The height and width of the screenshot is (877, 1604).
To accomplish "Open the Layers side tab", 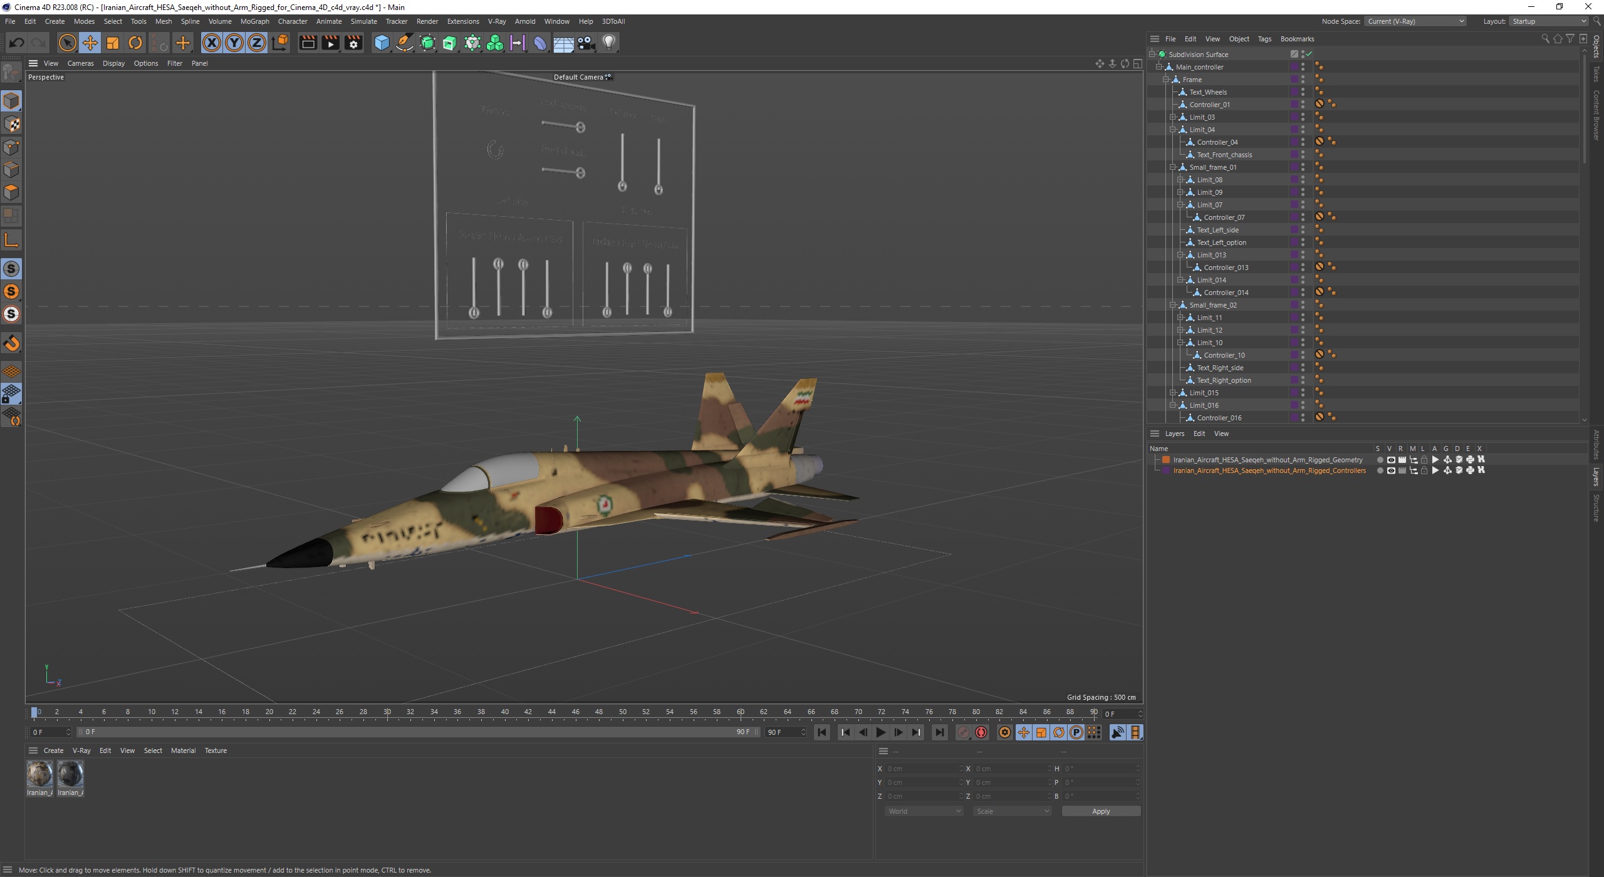I will [1596, 477].
